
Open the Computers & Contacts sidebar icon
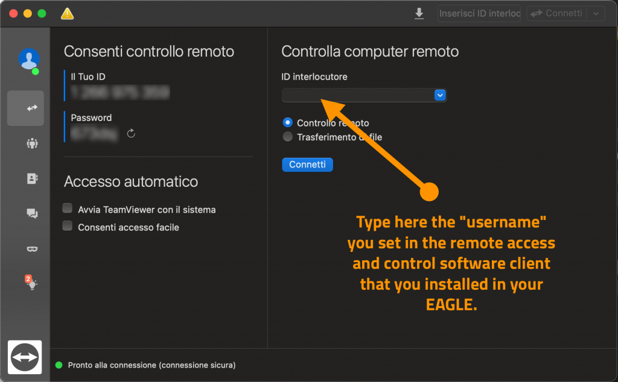pyautogui.click(x=31, y=178)
